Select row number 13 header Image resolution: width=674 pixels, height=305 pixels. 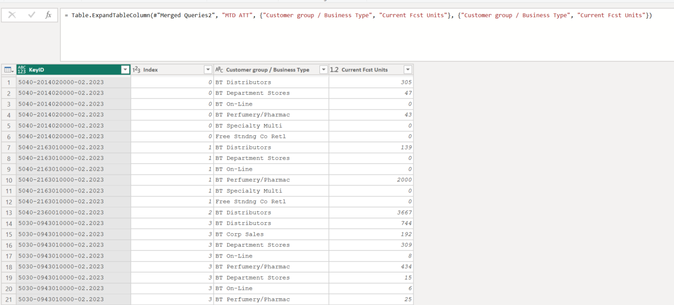pyautogui.click(x=9, y=212)
